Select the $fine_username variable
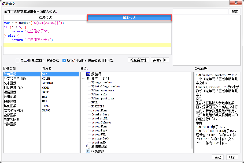244x163 pixels. click(102, 90)
